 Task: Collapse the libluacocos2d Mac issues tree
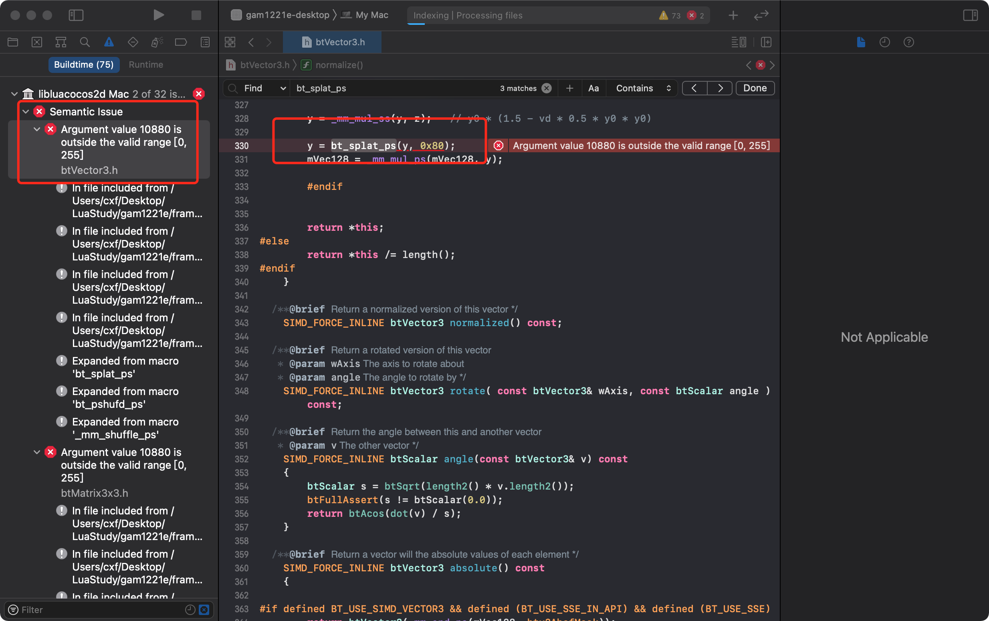pyautogui.click(x=14, y=94)
